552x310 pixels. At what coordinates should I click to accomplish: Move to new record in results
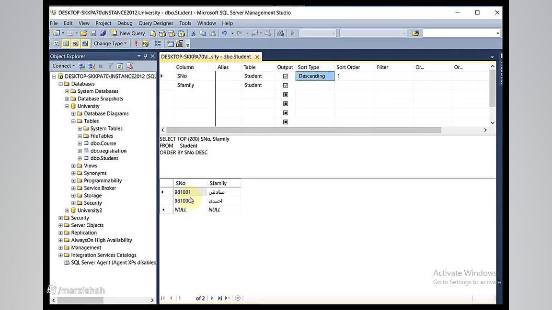tap(228, 298)
